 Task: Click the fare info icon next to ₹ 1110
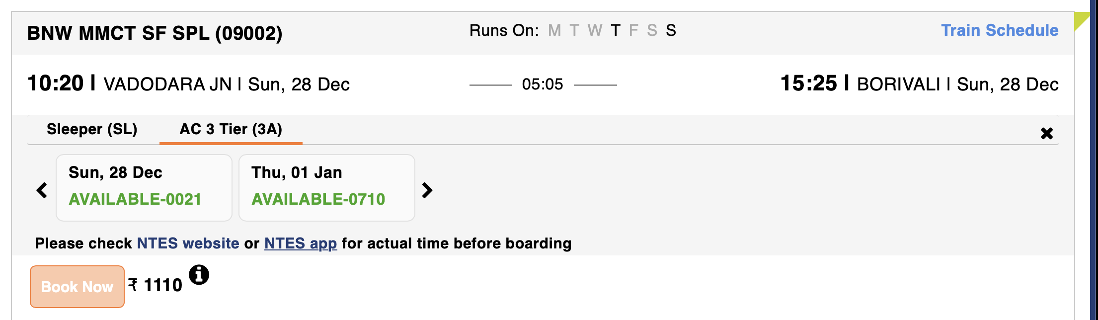click(199, 275)
